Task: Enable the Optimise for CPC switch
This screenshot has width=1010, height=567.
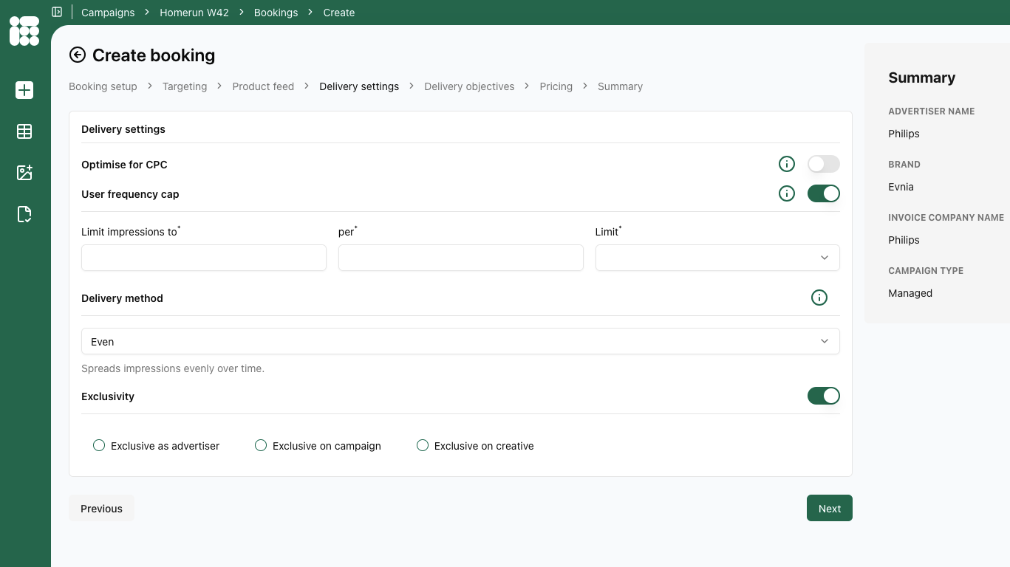Action: pos(824,164)
